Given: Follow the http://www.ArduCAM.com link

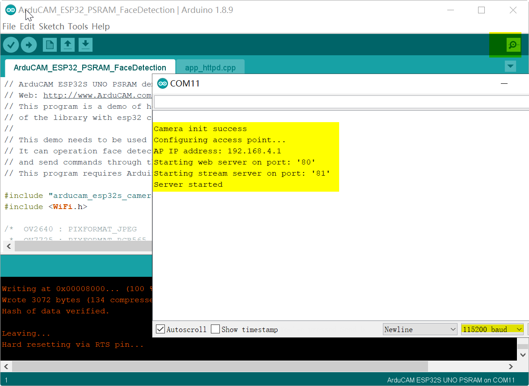Looking at the screenshot, I should tap(97, 95).
